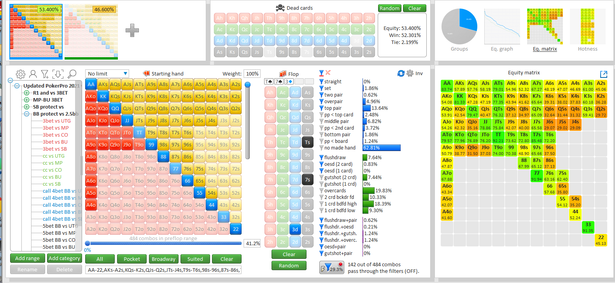Switch to the Groups view
Viewport: 615px width, 283px height.
click(459, 30)
